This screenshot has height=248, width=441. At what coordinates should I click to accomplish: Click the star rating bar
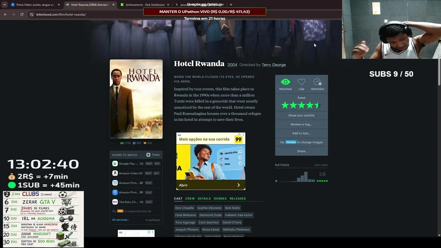pyautogui.click(x=301, y=105)
